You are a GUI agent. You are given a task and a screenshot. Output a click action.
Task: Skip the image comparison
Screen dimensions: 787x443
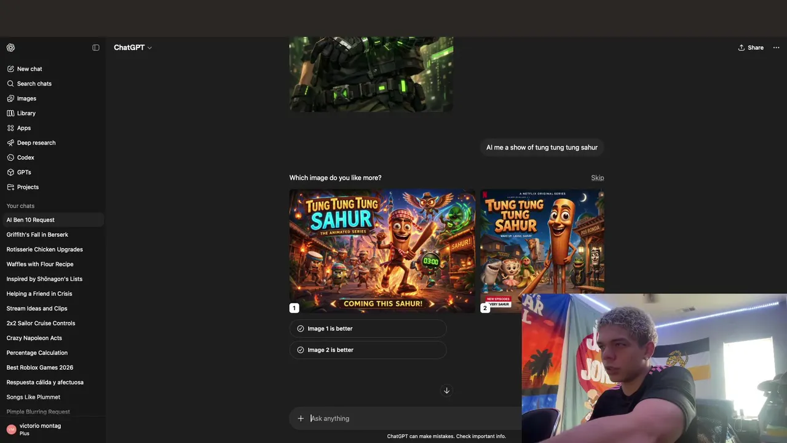[598, 178]
